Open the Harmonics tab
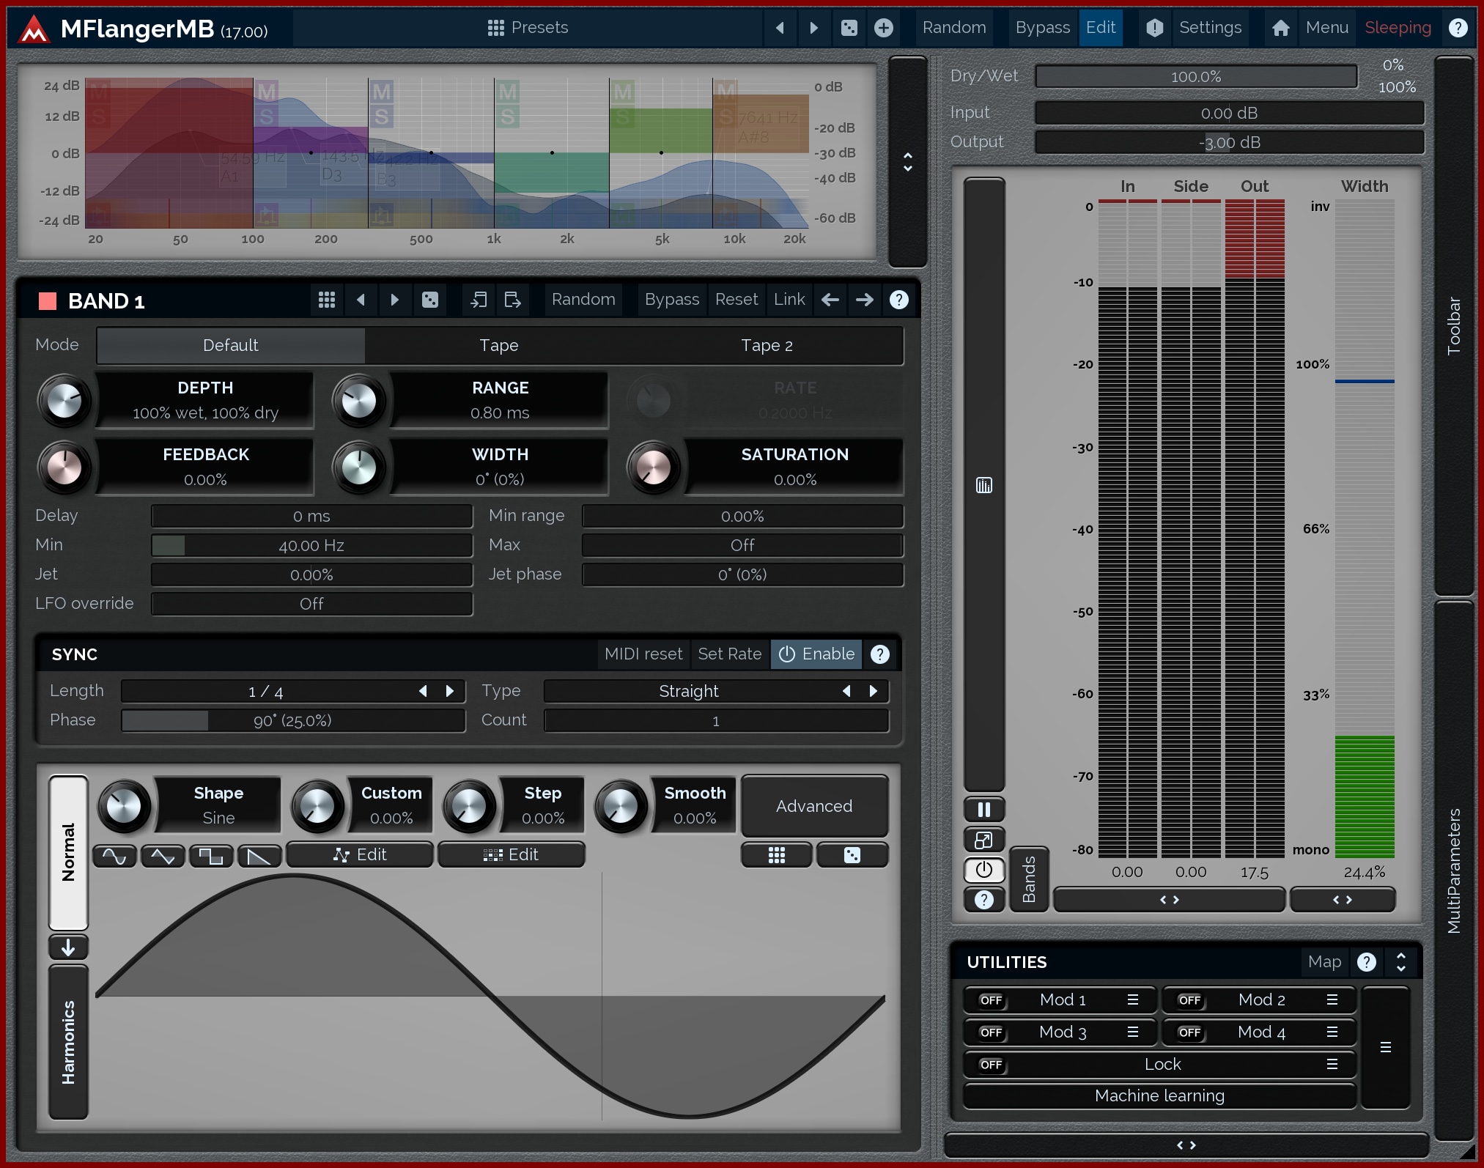Screen dimensions: 1484x1168 68,1041
